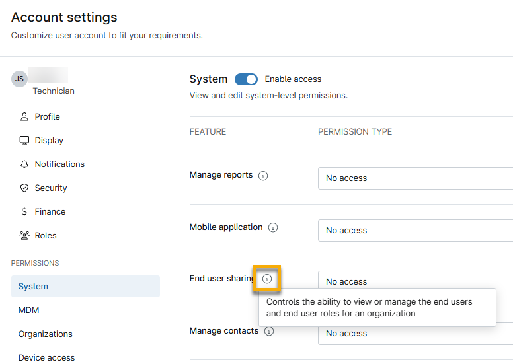Click the person icon next to Profile
This screenshot has width=513, height=362.
24,117
